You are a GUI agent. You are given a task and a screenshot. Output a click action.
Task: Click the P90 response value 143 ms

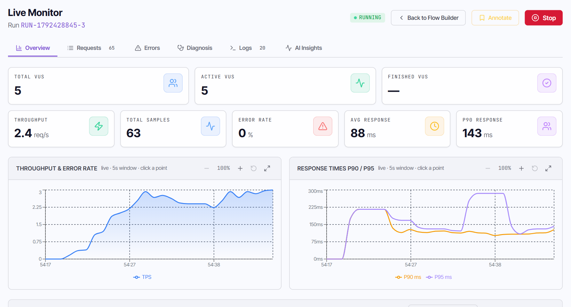(477, 133)
